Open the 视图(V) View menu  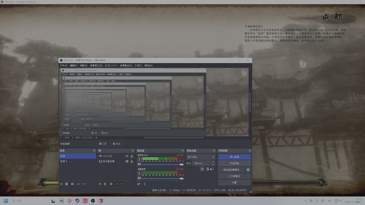point(83,66)
